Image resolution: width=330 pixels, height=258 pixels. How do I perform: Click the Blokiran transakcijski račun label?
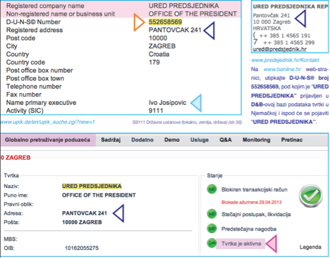tap(255, 190)
